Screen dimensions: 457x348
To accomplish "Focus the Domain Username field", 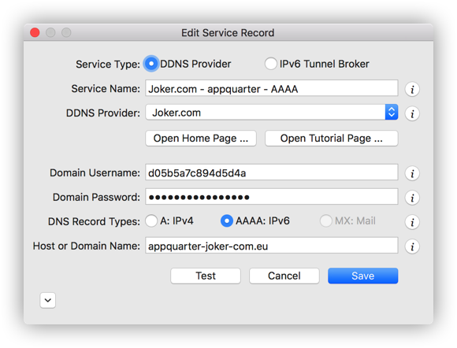I will [272, 172].
